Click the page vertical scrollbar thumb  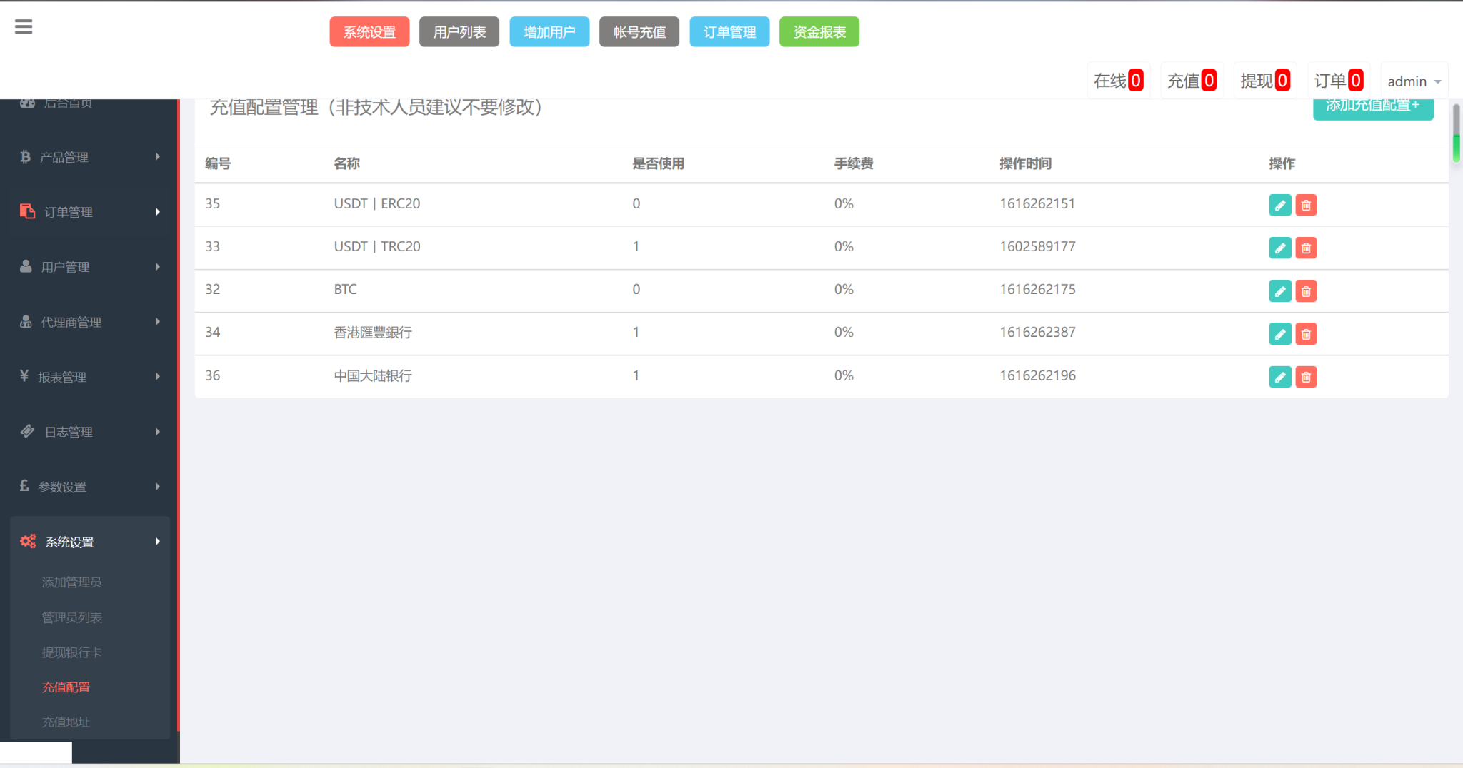coord(1456,133)
